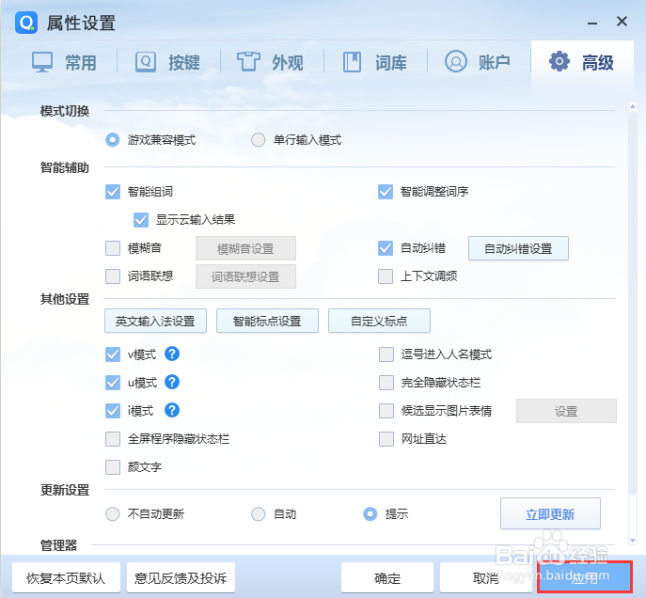Select 提示 update radio option
646x598 pixels.
pos(370,514)
